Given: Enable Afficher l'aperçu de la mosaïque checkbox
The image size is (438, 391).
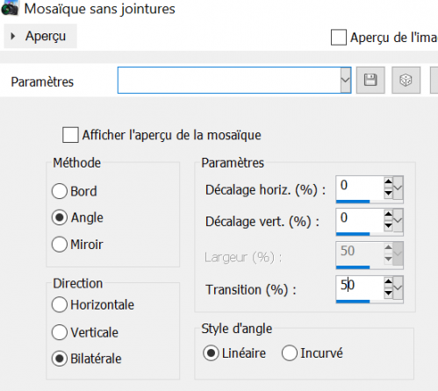Looking at the screenshot, I should pos(70,135).
